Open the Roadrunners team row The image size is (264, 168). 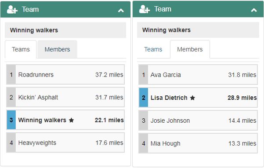(x=65, y=74)
